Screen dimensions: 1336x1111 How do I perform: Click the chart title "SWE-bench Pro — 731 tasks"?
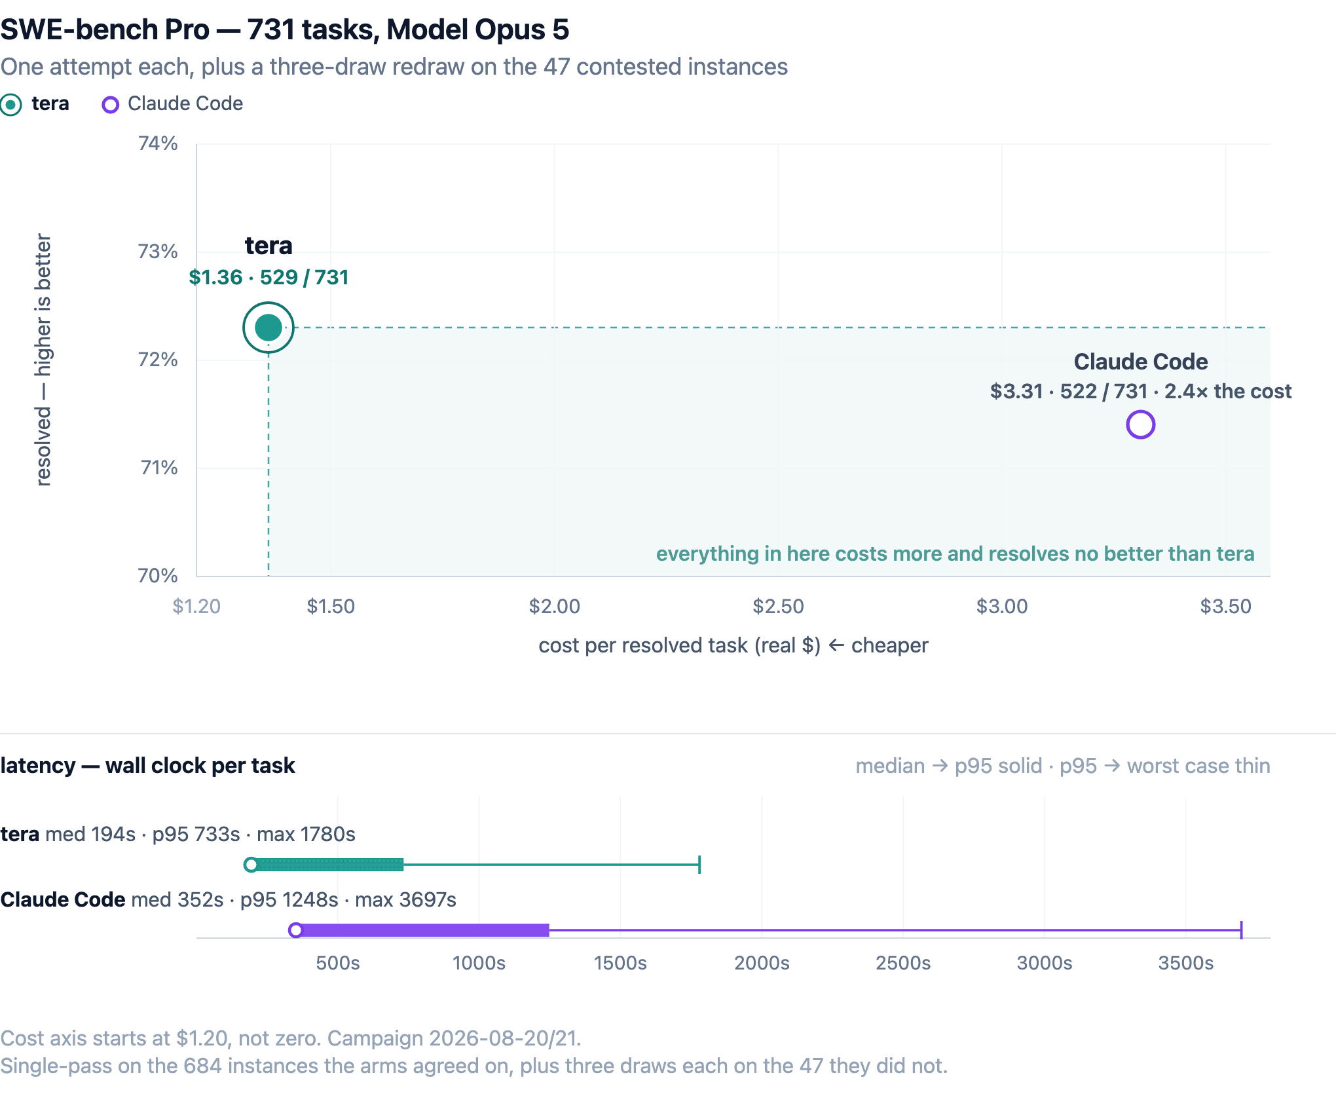coord(285,29)
